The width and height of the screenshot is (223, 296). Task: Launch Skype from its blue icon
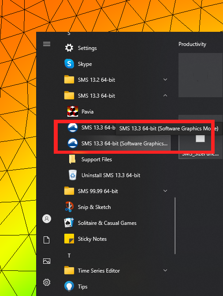point(69,64)
